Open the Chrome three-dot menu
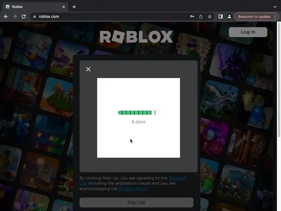Screen dimensions: 281x211 (x=275, y=16)
